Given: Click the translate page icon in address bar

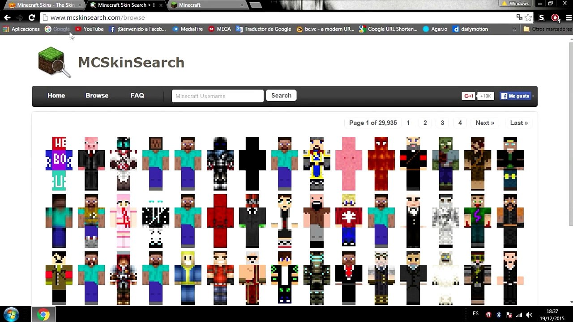Looking at the screenshot, I should (519, 17).
